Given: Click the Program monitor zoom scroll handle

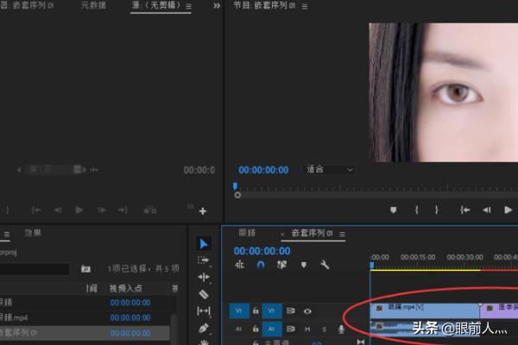Looking at the screenshot, I should pos(237,196).
